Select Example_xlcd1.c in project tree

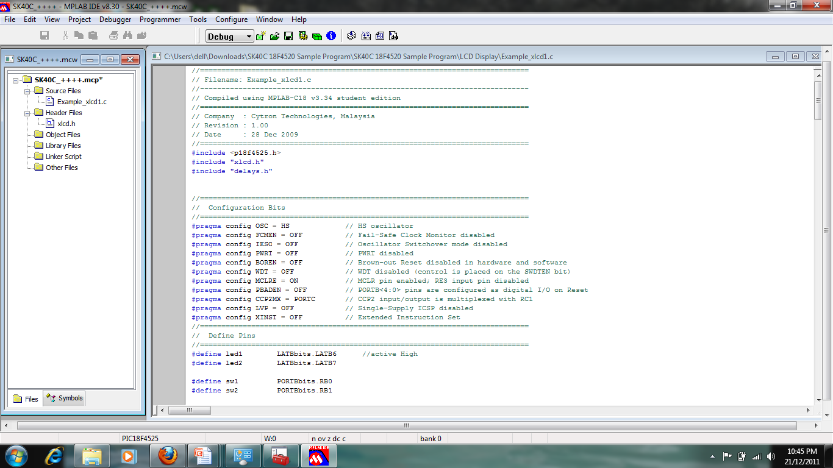click(x=82, y=102)
